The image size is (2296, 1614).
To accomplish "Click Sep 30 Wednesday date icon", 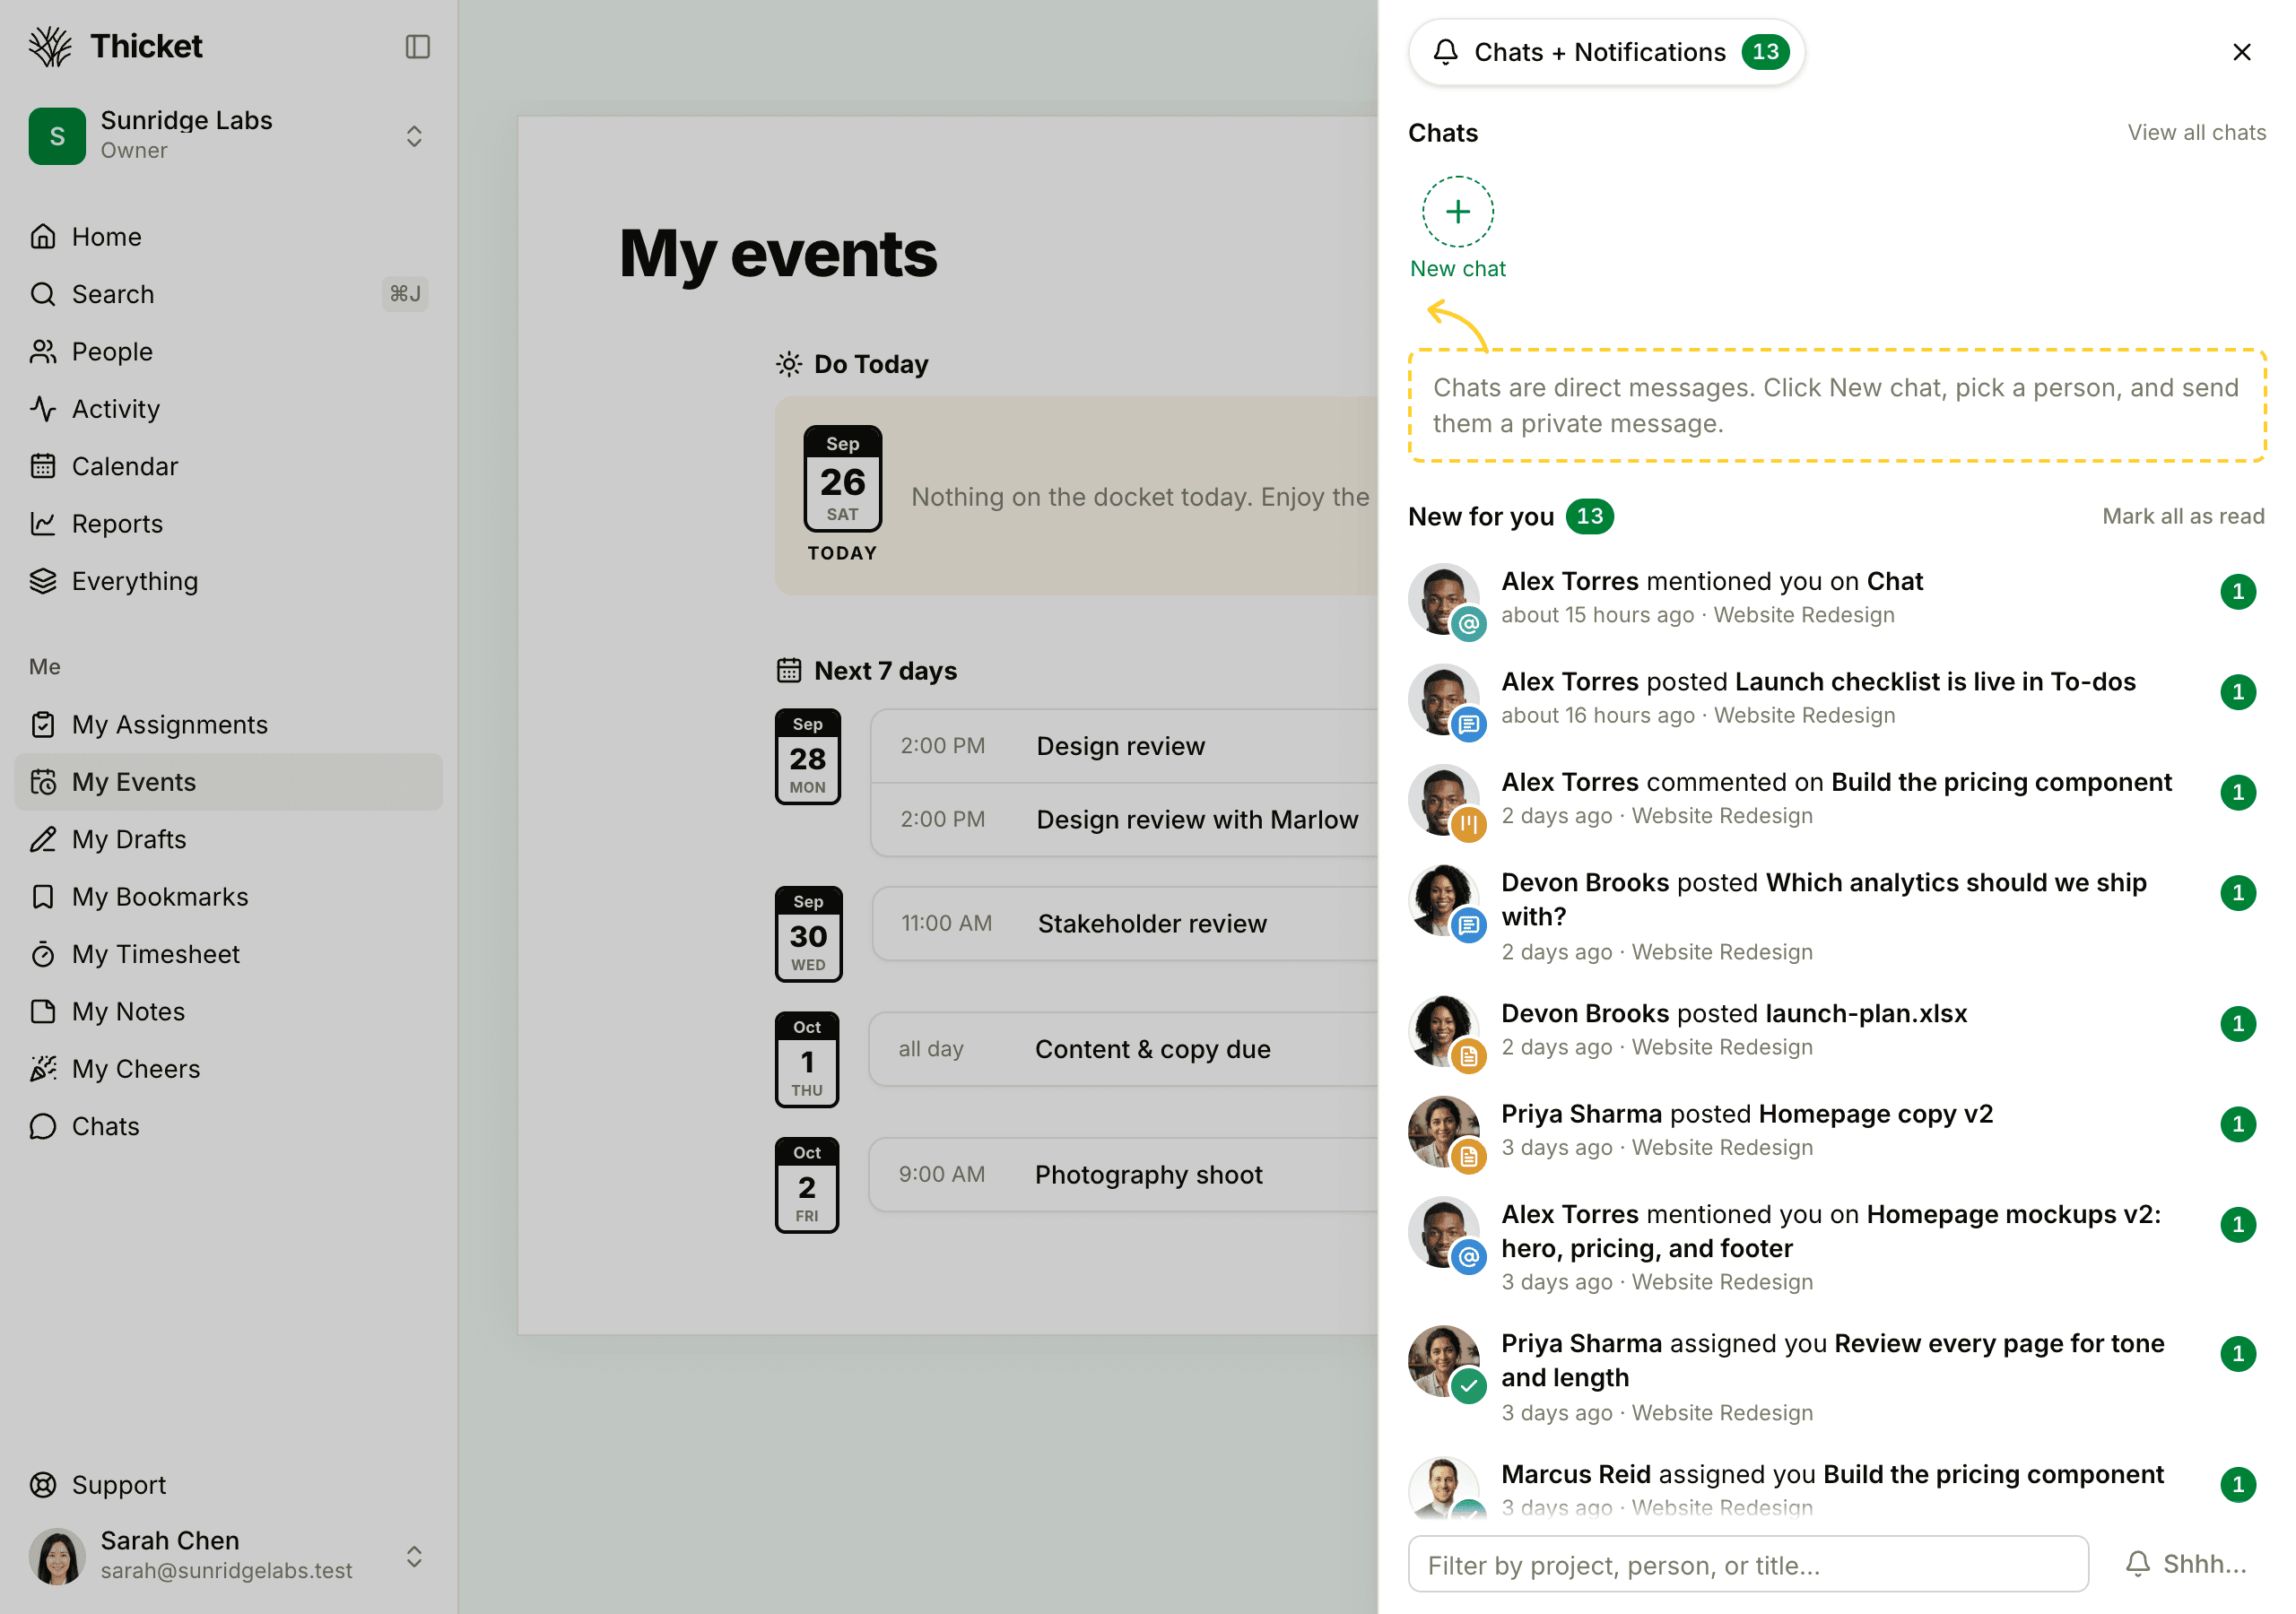I will point(808,934).
